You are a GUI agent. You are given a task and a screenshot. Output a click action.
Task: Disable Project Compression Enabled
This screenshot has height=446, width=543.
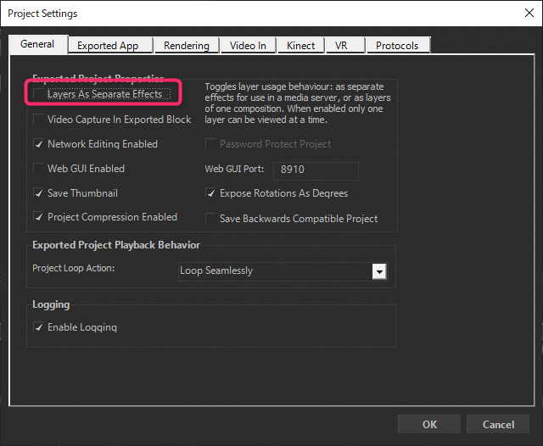(38, 217)
